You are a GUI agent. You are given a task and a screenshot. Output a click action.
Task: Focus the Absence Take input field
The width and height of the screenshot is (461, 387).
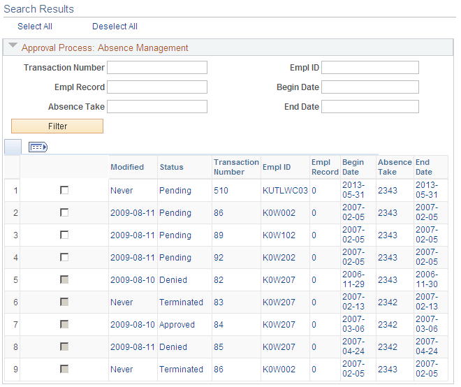[x=157, y=106]
